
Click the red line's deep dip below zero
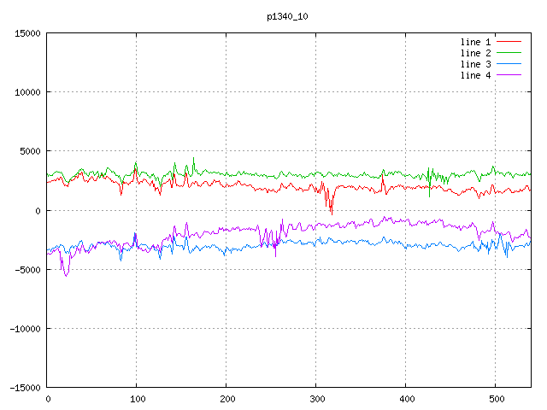(x=331, y=211)
